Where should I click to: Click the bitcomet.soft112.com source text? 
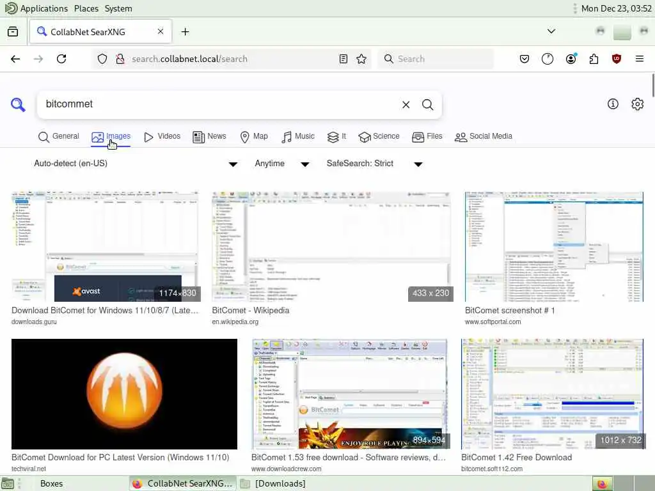click(x=492, y=469)
